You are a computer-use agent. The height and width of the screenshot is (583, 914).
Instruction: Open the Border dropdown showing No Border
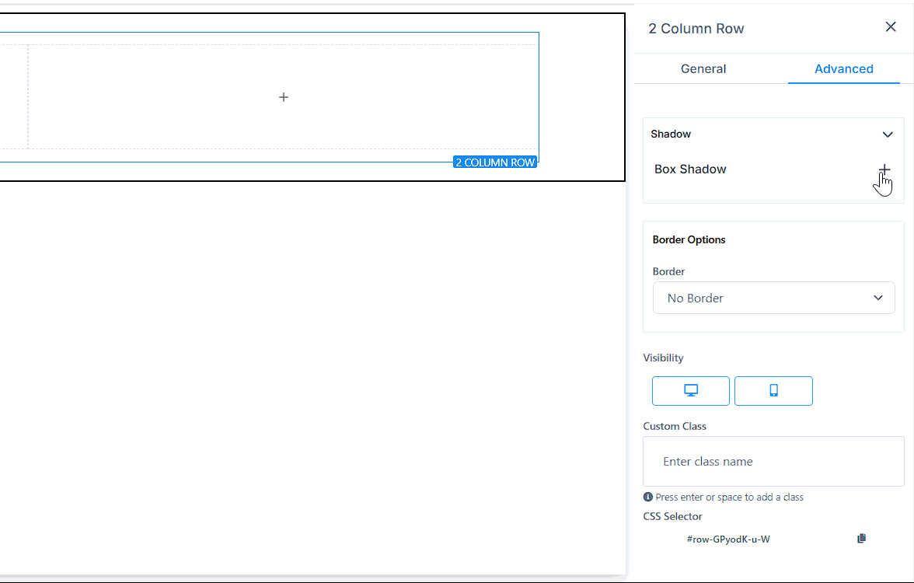[x=773, y=298]
